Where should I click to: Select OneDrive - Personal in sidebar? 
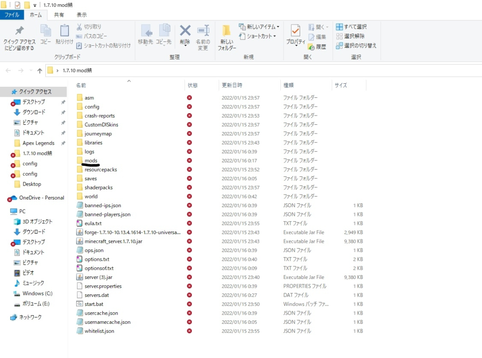tap(41, 198)
